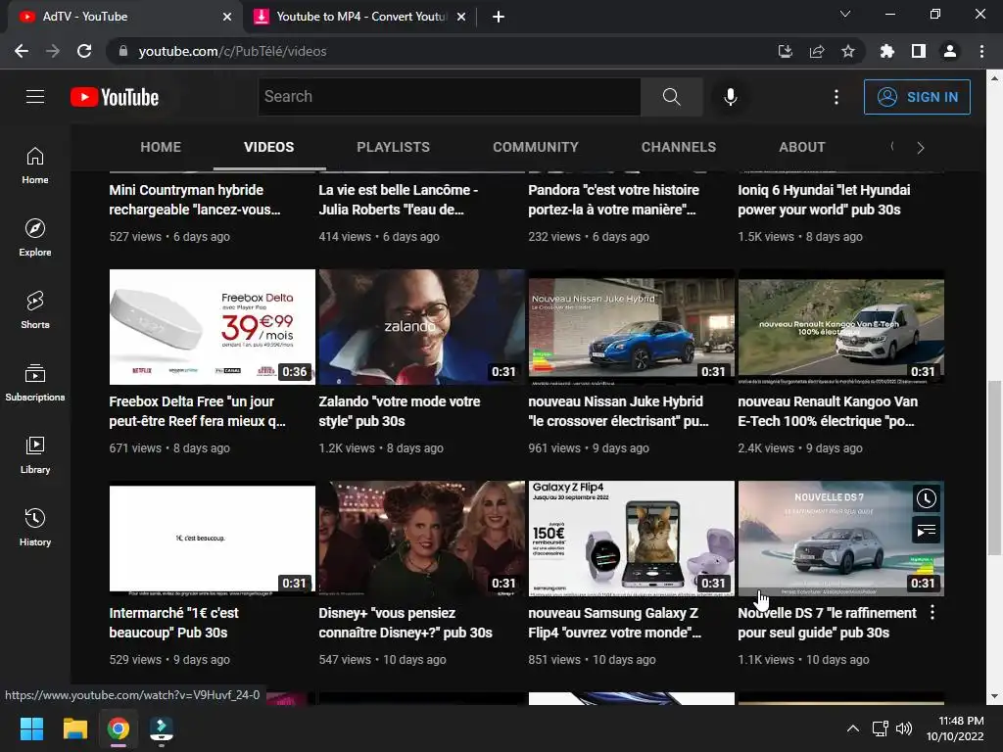Open Disney+ "vous pensiez connaître" video title
Screen dimensions: 1003x752
(x=406, y=623)
